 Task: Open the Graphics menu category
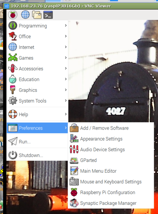tap(37, 90)
